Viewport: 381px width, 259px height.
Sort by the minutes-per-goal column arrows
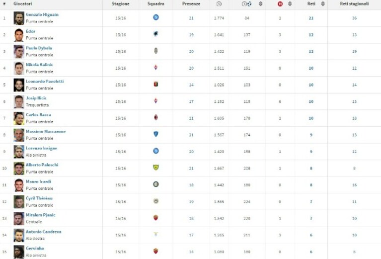pyautogui.click(x=260, y=3)
